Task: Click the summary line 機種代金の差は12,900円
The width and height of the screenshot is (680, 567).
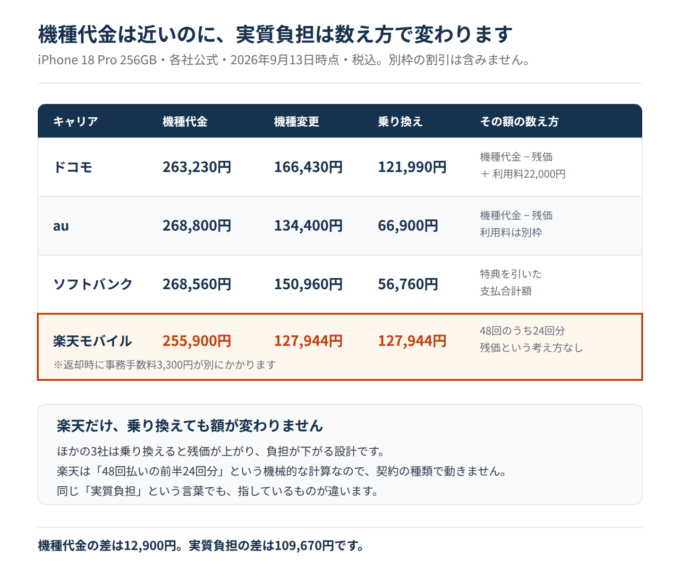Action: coord(201,546)
